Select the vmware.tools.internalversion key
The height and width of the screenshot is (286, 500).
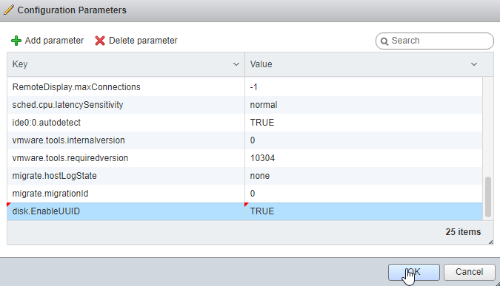(68, 140)
